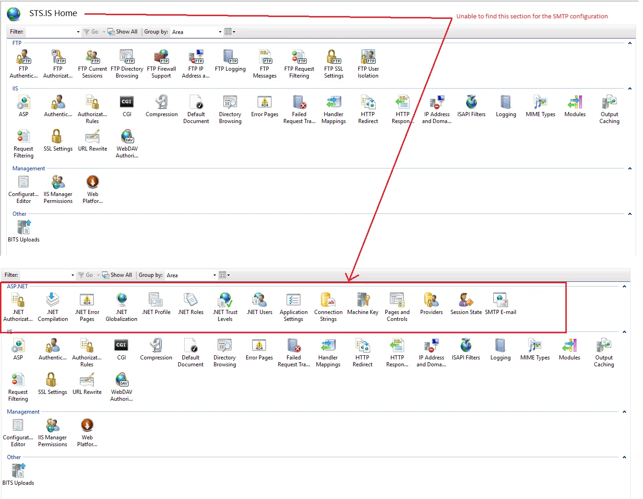Select the FTP User Isolation icon
Screen dimensions: 643x499
(x=368, y=57)
